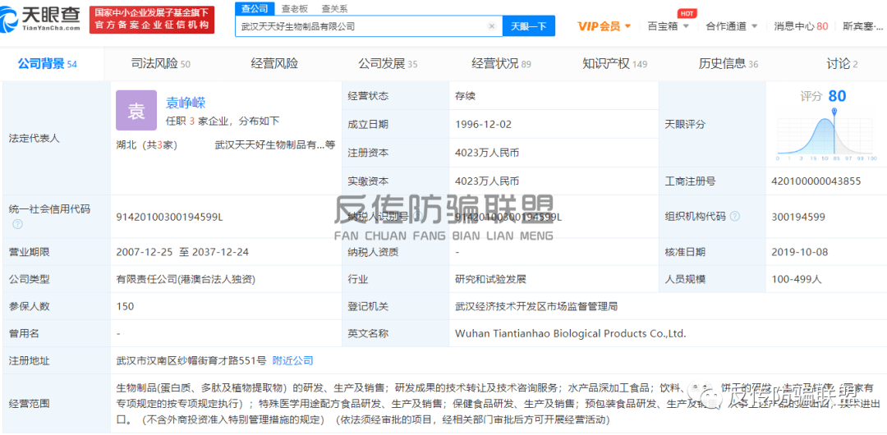Open the VIP会员 dropdown
The height and width of the screenshot is (435, 887).
(604, 26)
